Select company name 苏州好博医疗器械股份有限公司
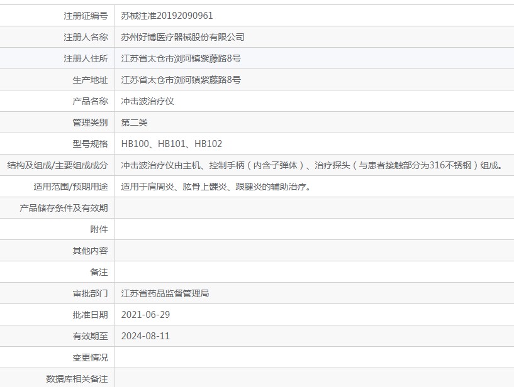 [x=182, y=37]
